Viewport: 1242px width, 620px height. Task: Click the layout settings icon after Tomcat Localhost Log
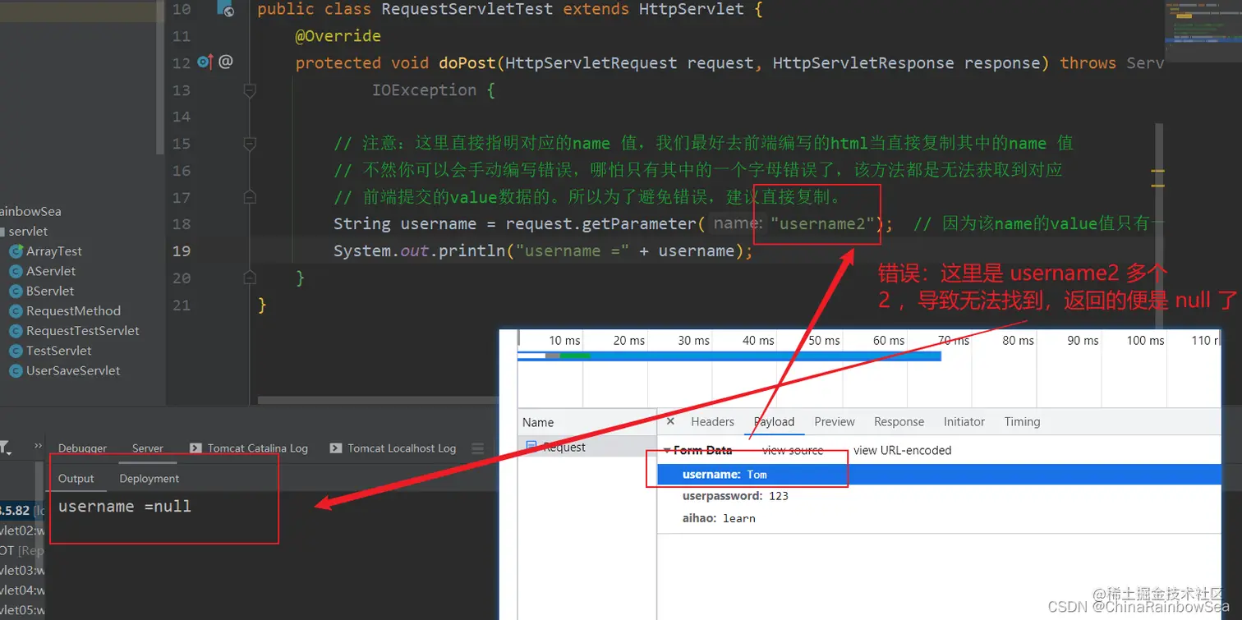tap(477, 448)
